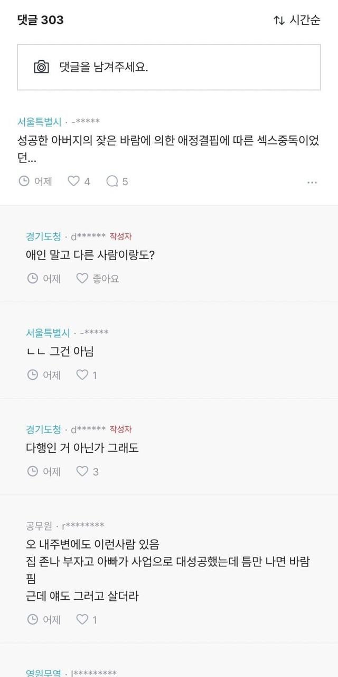Open the 5 replies speech bubble icon
The height and width of the screenshot is (677, 338).
(x=112, y=181)
